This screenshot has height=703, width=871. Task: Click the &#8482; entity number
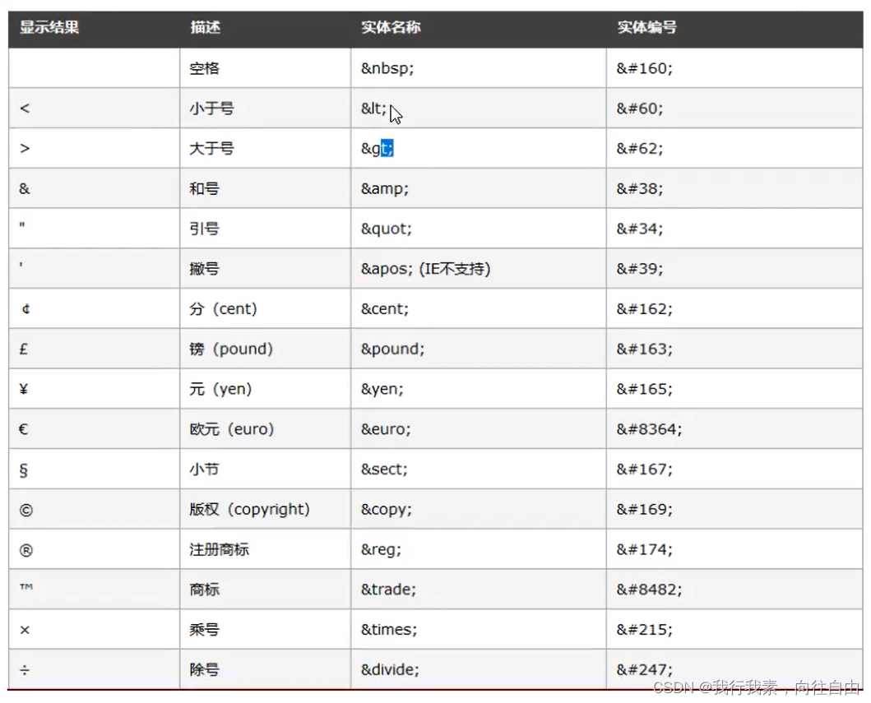tap(649, 590)
